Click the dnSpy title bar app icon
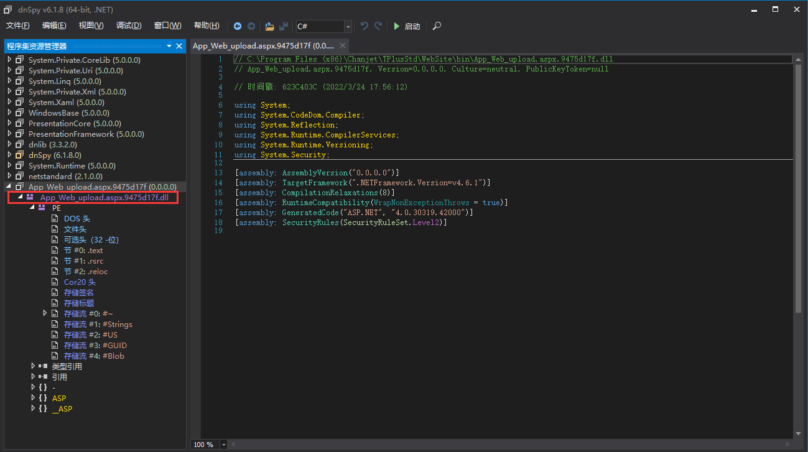 tap(8, 9)
